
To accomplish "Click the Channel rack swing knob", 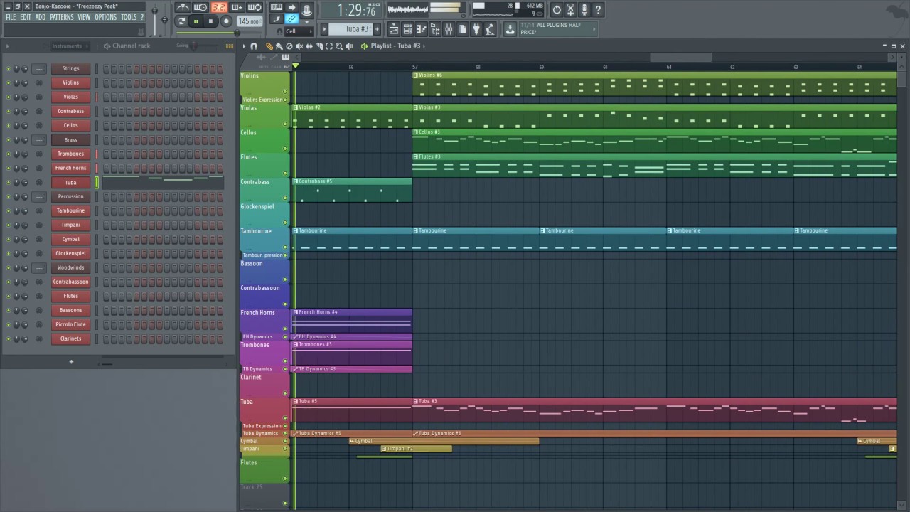I will tap(193, 46).
